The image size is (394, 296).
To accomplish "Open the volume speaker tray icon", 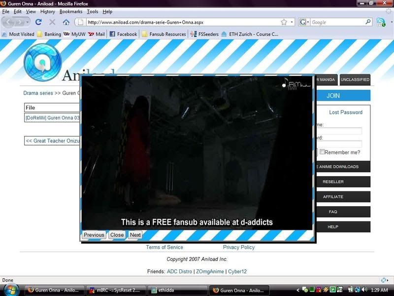I will [x=364, y=290].
